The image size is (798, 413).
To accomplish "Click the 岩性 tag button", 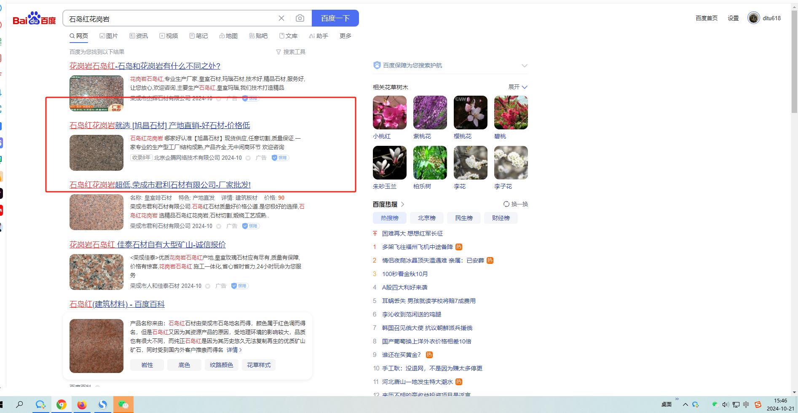I will (147, 365).
